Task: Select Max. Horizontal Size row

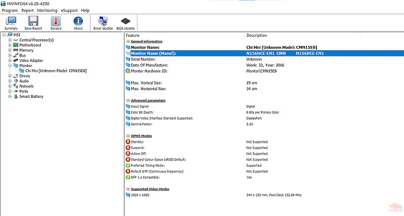Action: pos(264,88)
